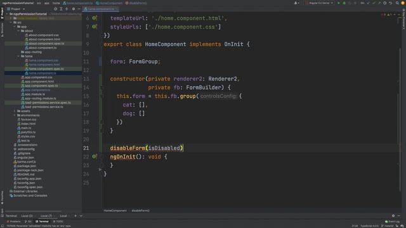Hide the Project panel with minus icon

click(x=79, y=9)
